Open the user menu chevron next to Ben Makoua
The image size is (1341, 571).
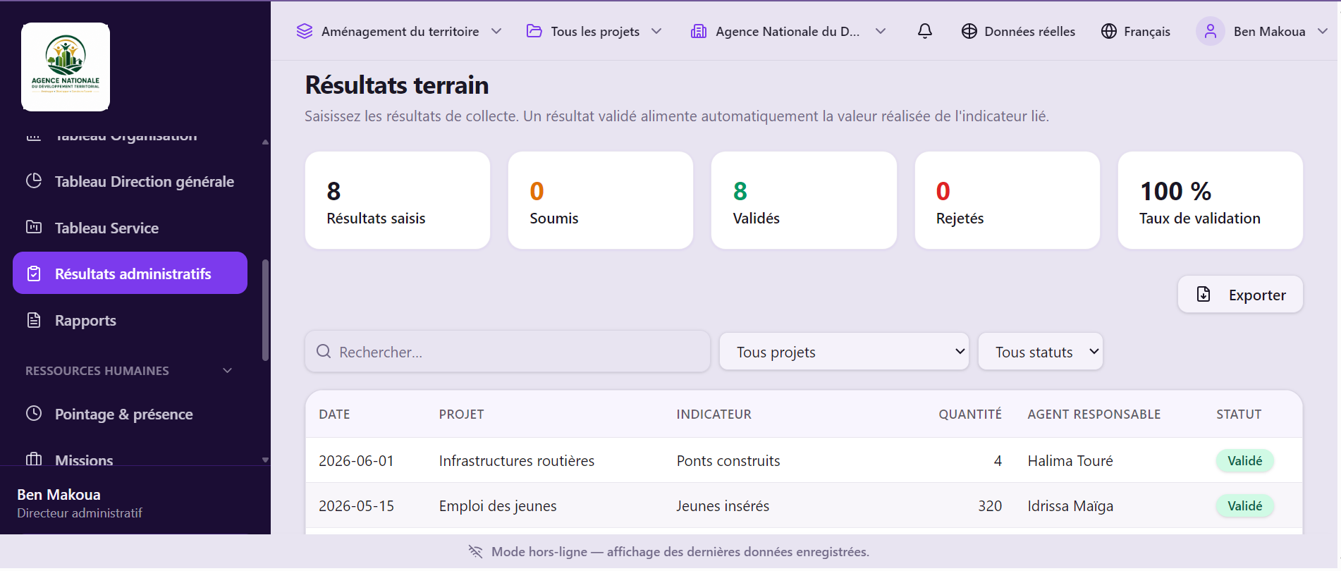1323,31
